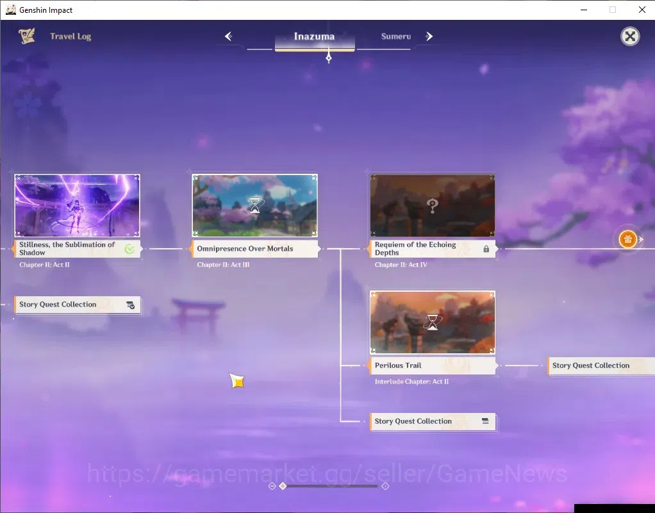Image resolution: width=655 pixels, height=513 pixels.
Task: Click the padlock icon on Requiem quest
Action: point(486,249)
